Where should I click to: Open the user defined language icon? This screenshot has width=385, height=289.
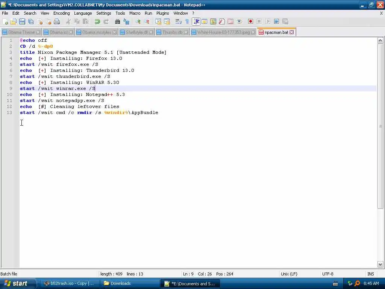point(204,21)
